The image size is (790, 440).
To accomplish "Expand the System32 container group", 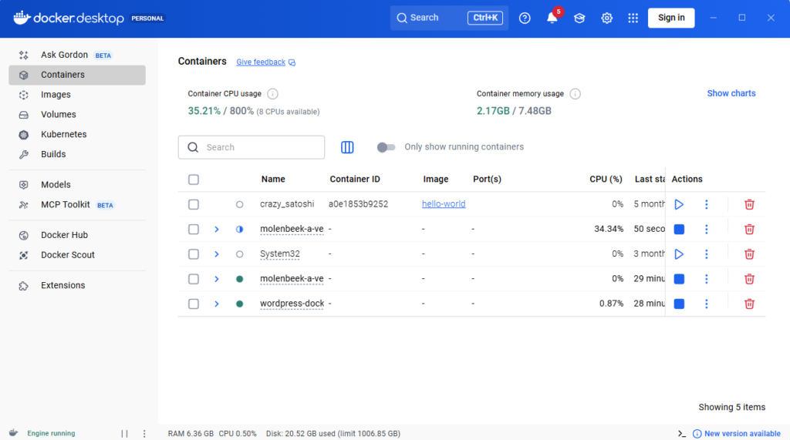I will click(x=217, y=254).
